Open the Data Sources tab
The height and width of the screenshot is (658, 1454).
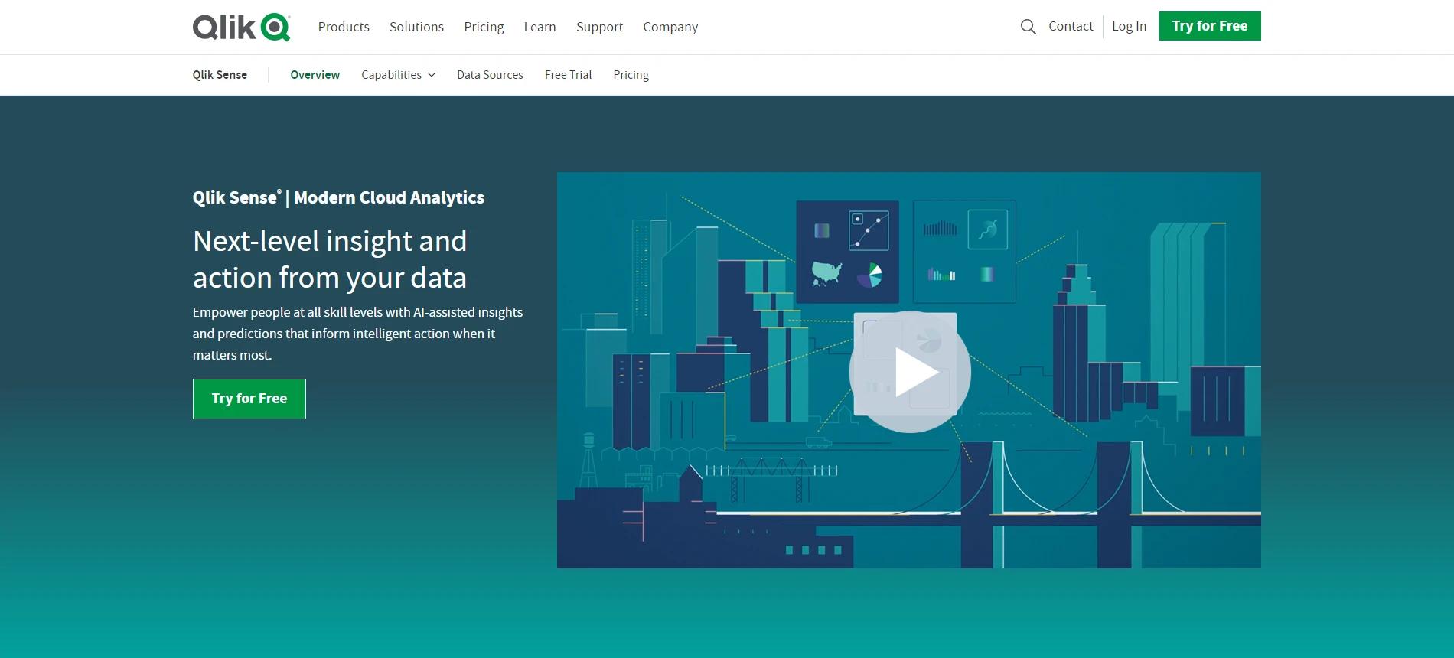click(490, 75)
